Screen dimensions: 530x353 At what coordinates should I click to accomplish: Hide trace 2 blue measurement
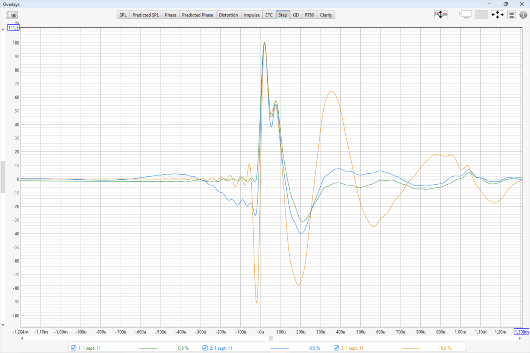point(205,348)
